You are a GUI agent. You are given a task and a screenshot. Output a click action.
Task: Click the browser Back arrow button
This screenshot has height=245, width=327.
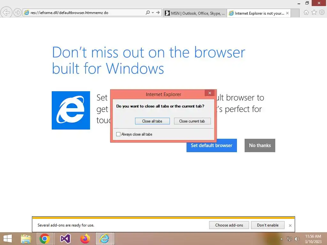coord(6,12)
